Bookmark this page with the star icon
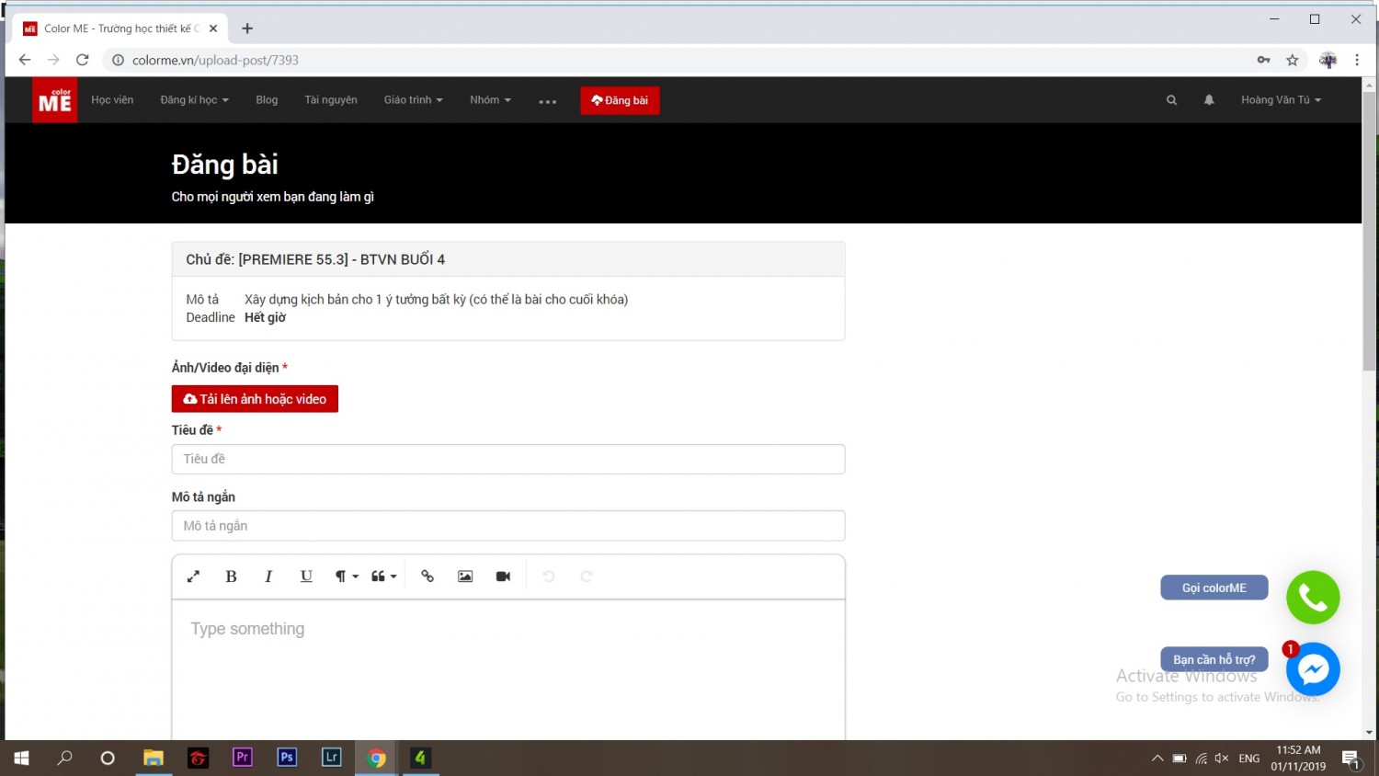Screen dimensions: 1379x776 click(x=1293, y=60)
